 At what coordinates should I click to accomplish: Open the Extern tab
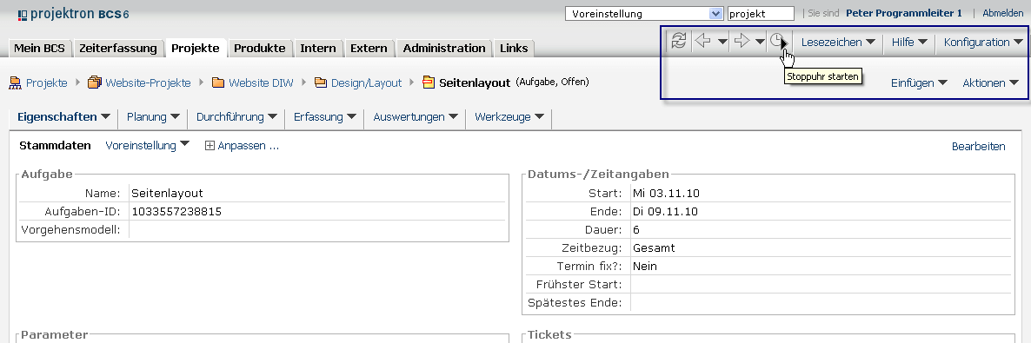pos(369,48)
